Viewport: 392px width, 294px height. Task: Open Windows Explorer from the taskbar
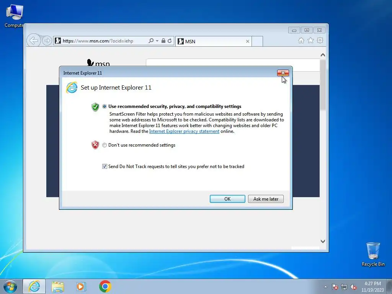click(58, 286)
